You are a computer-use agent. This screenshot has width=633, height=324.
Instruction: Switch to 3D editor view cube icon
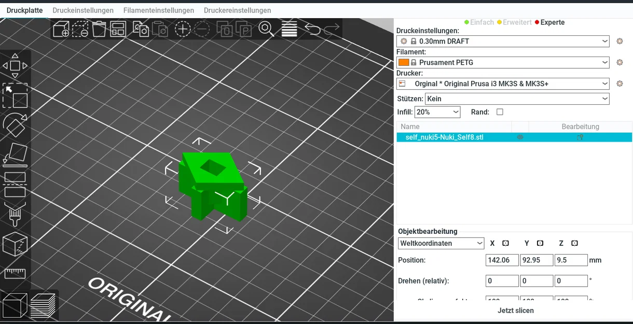coord(15,306)
